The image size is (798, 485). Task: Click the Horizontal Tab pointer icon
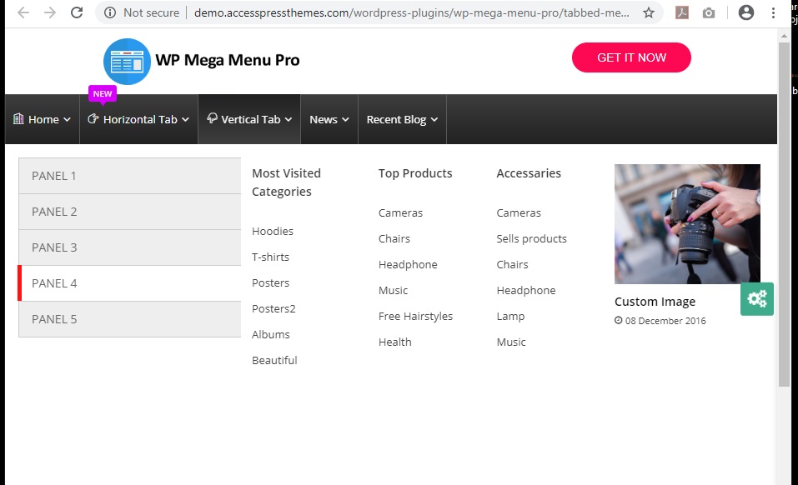click(93, 119)
